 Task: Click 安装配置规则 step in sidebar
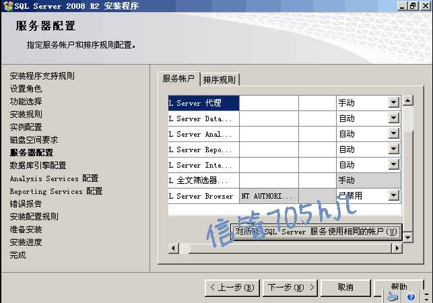tap(34, 217)
